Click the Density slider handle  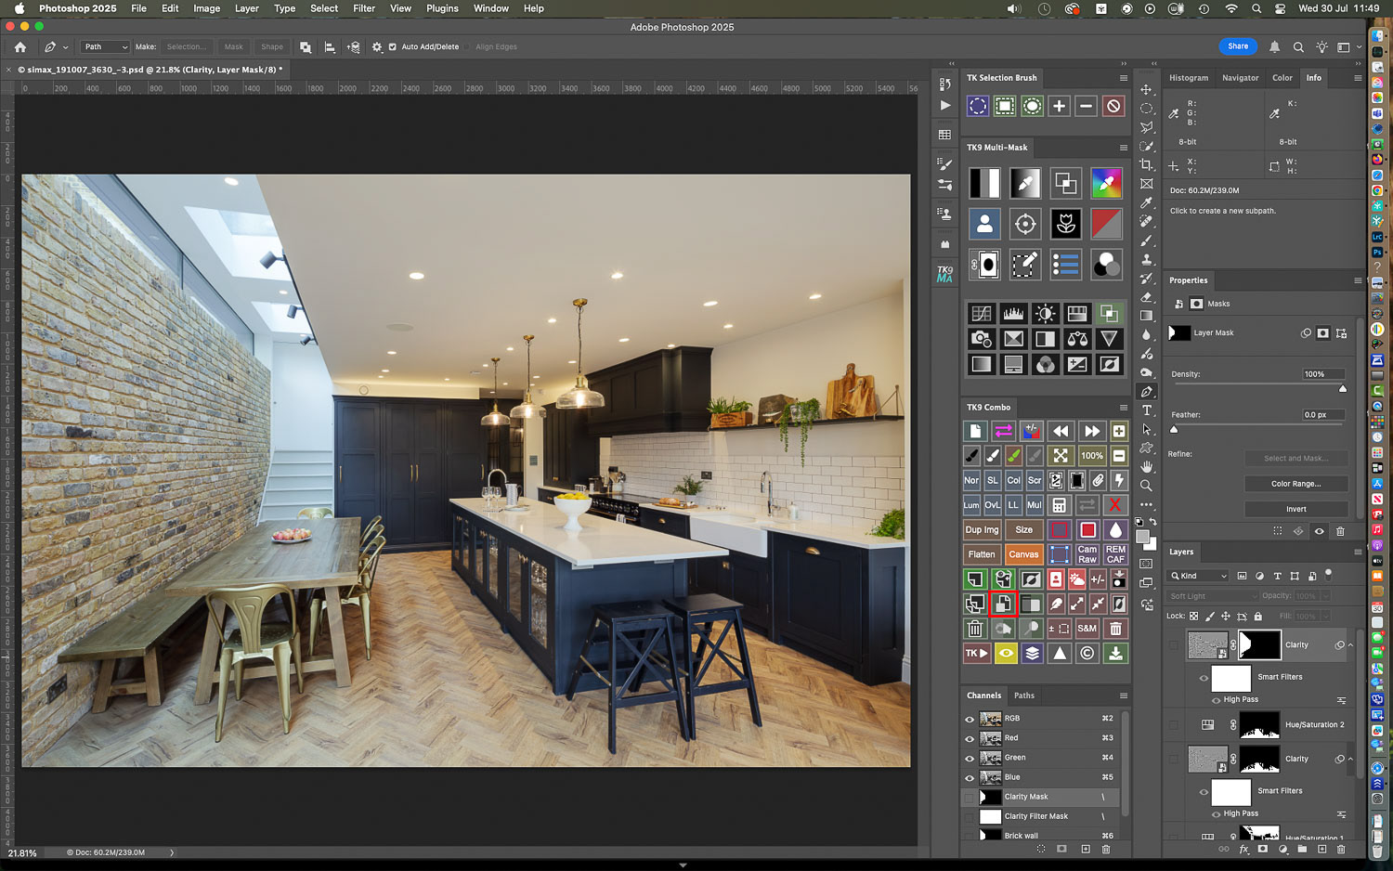click(x=1343, y=389)
